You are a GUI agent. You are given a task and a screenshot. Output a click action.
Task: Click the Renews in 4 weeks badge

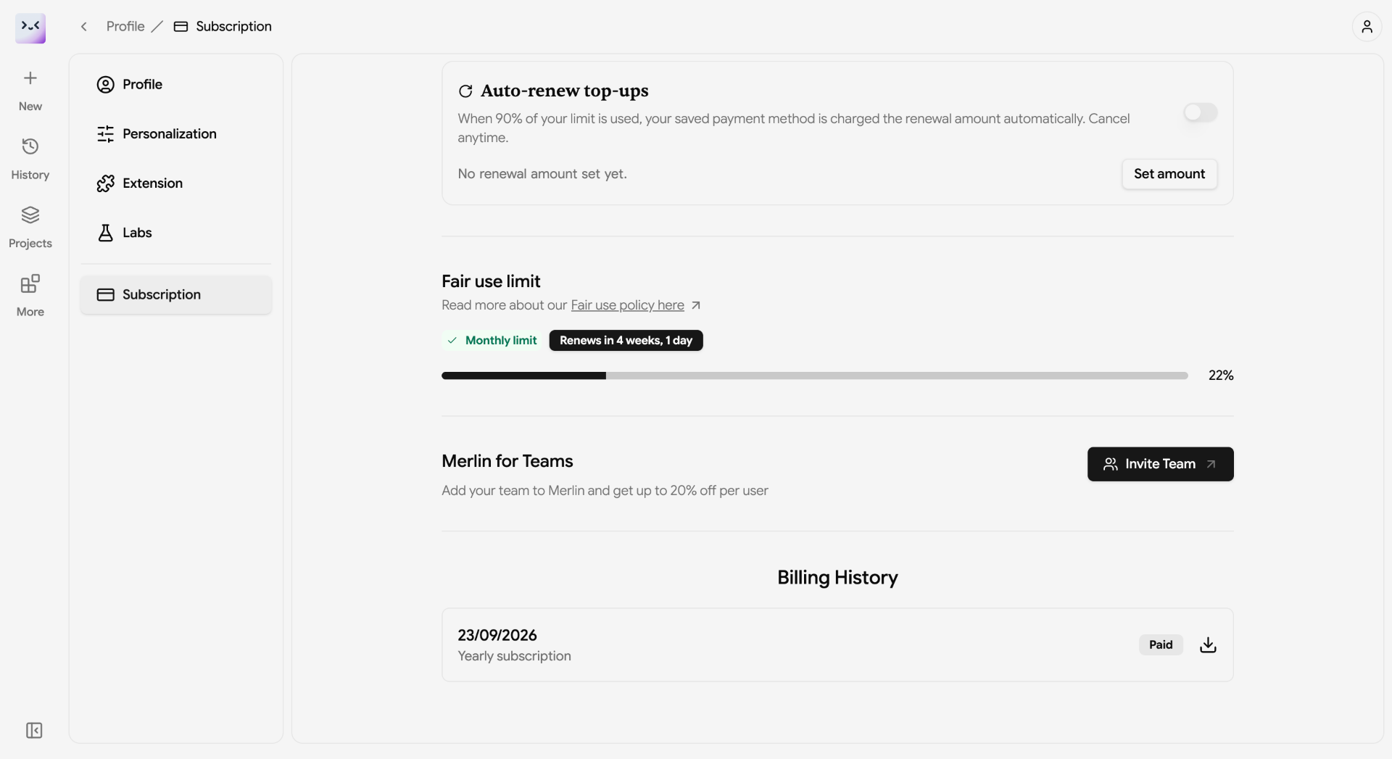click(x=626, y=341)
